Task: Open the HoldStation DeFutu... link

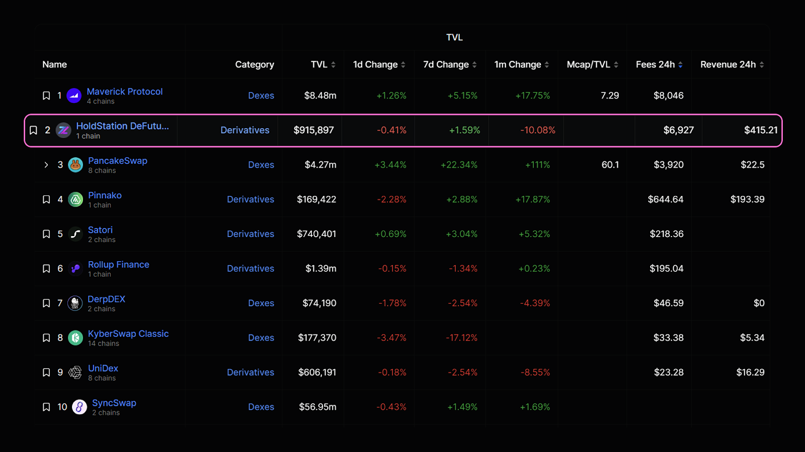Action: [x=122, y=126]
